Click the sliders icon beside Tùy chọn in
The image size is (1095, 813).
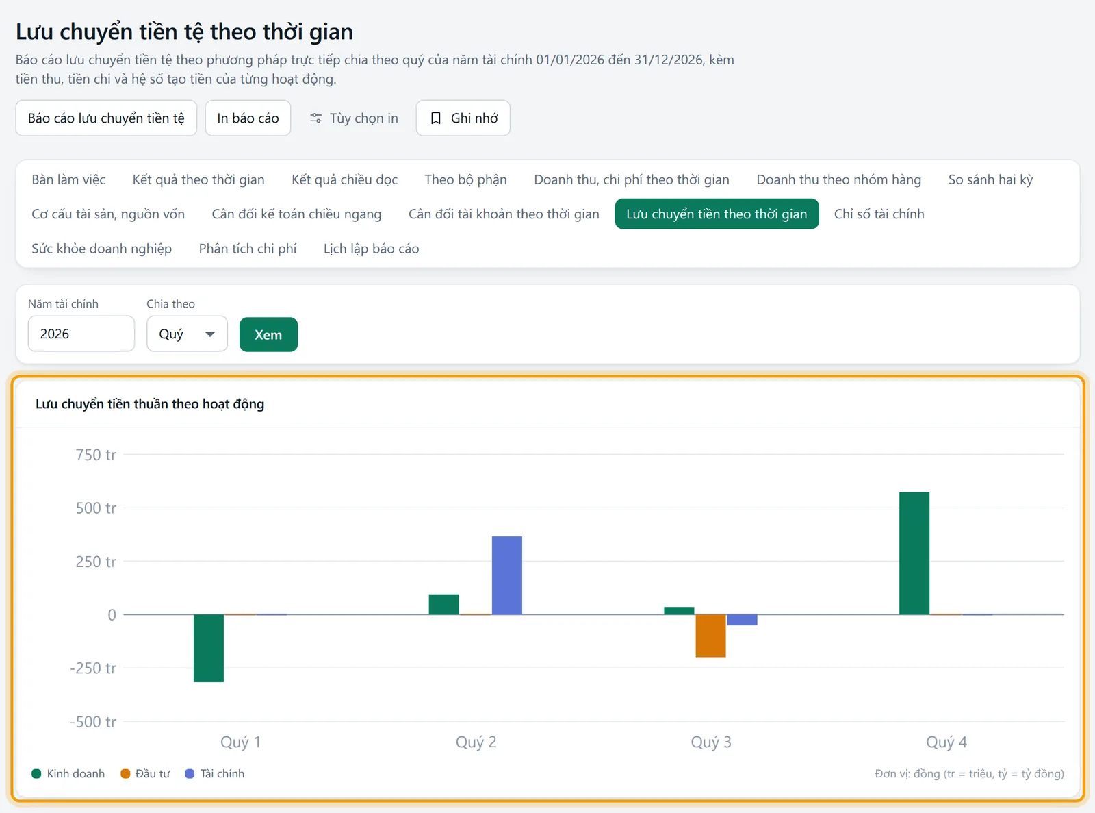pyautogui.click(x=315, y=118)
